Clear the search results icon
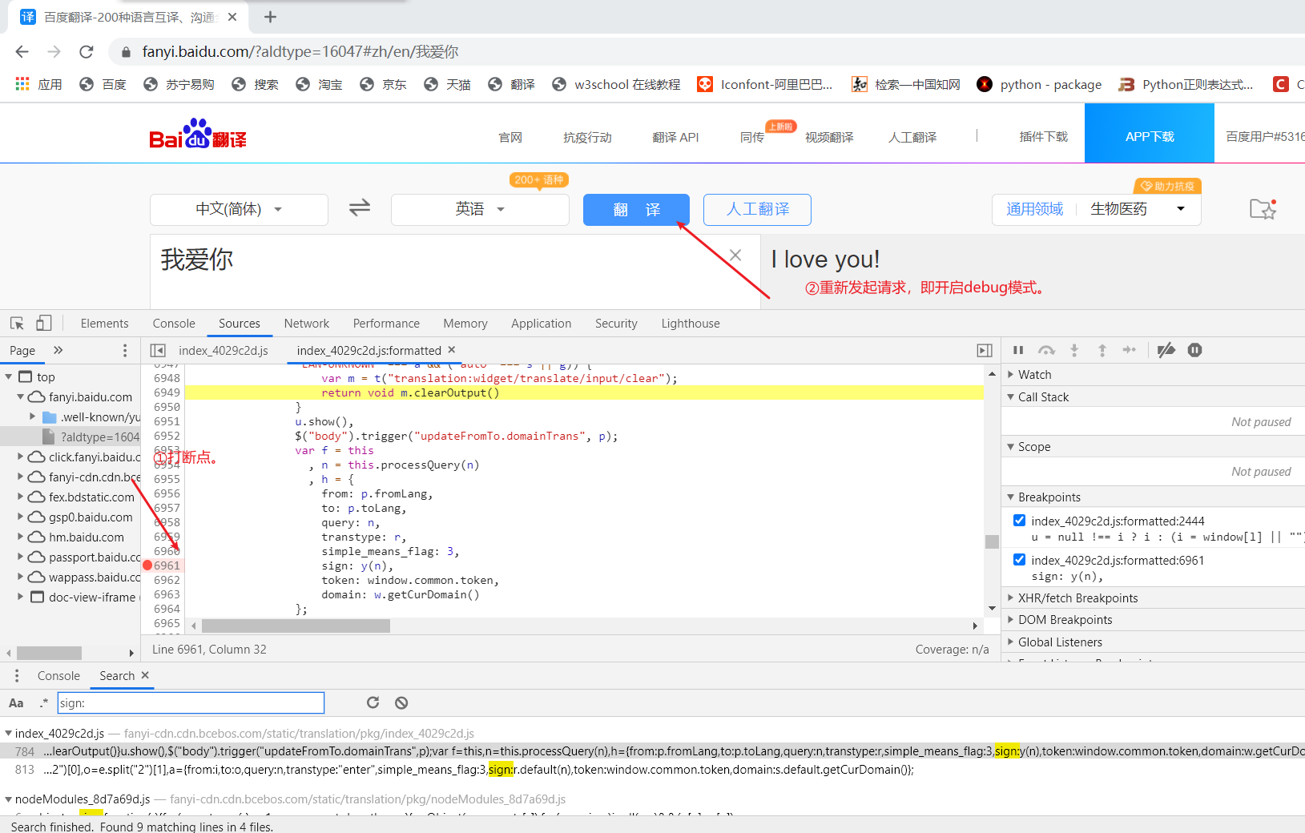Screen dimensions: 1305x833 401,702
